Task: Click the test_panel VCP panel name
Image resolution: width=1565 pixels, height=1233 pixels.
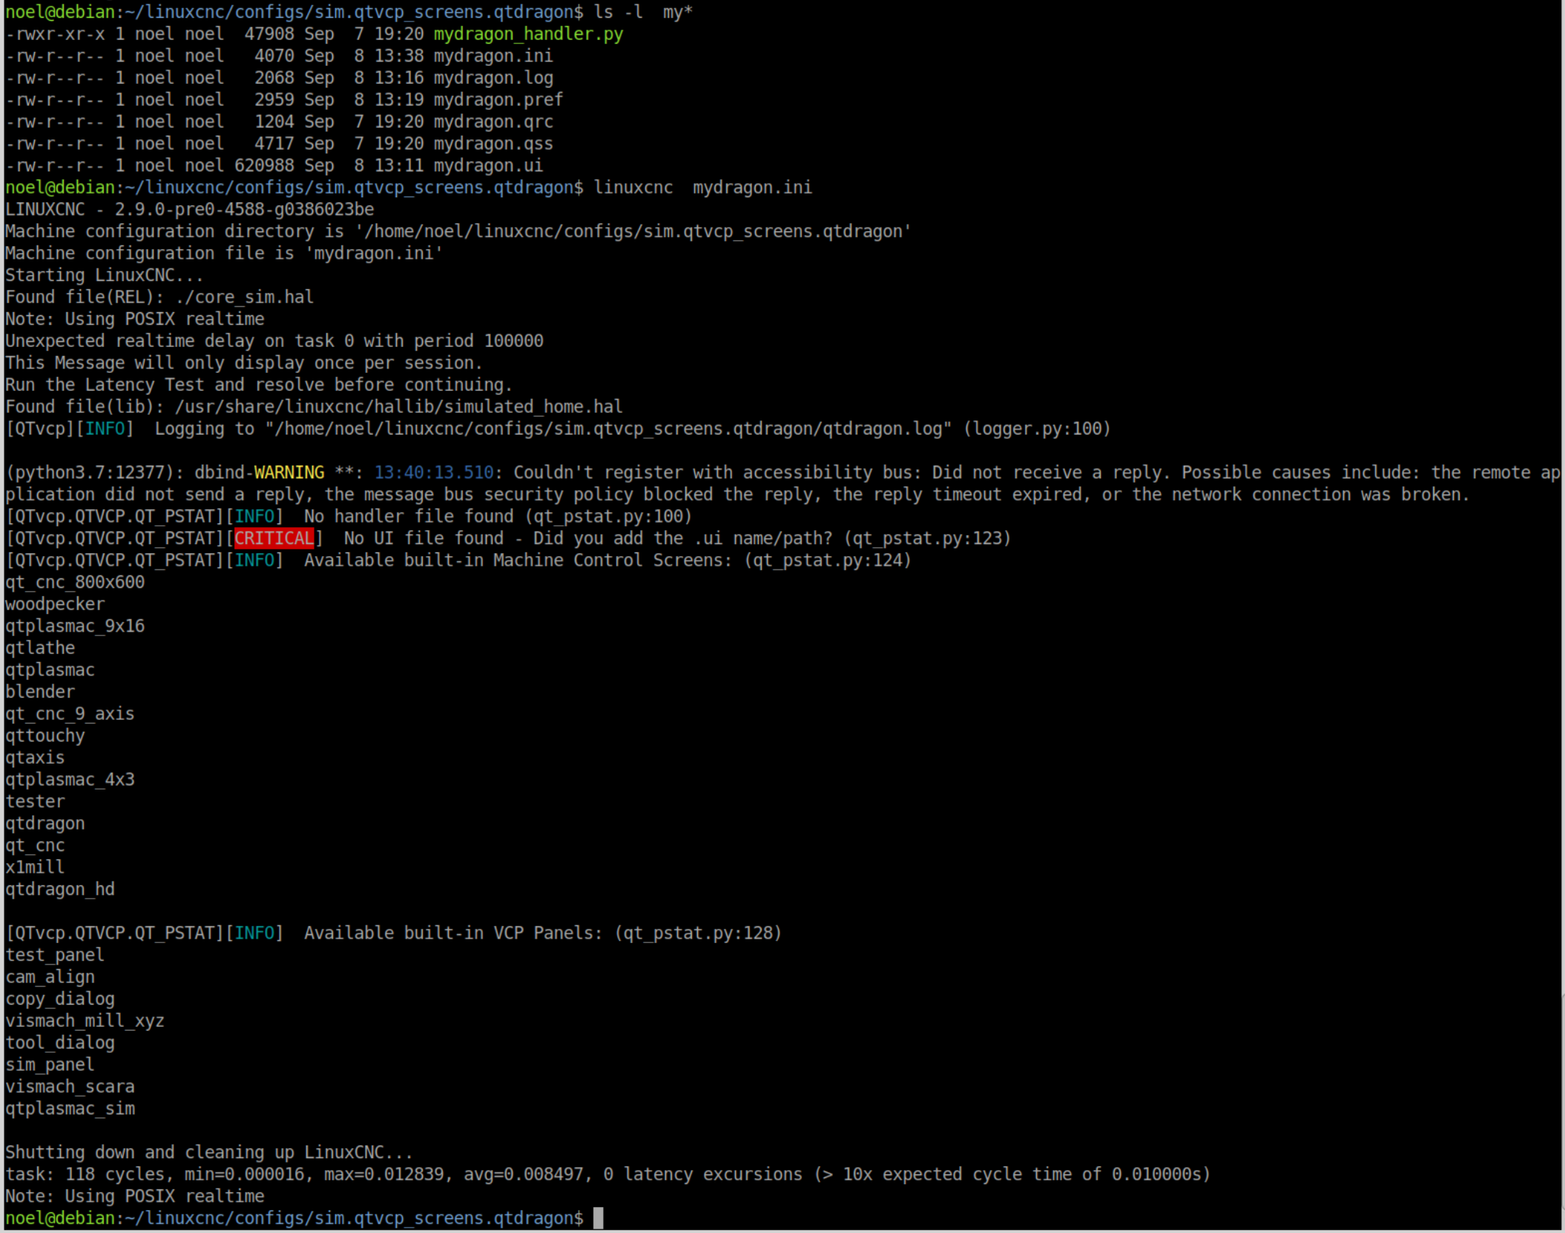Action: pyautogui.click(x=55, y=955)
